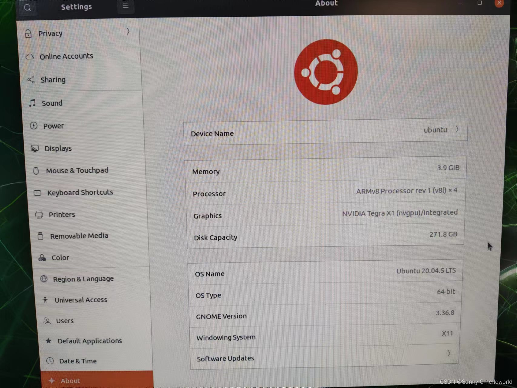This screenshot has width=517, height=388.
Task: Click the About title in header
Action: 326,3
